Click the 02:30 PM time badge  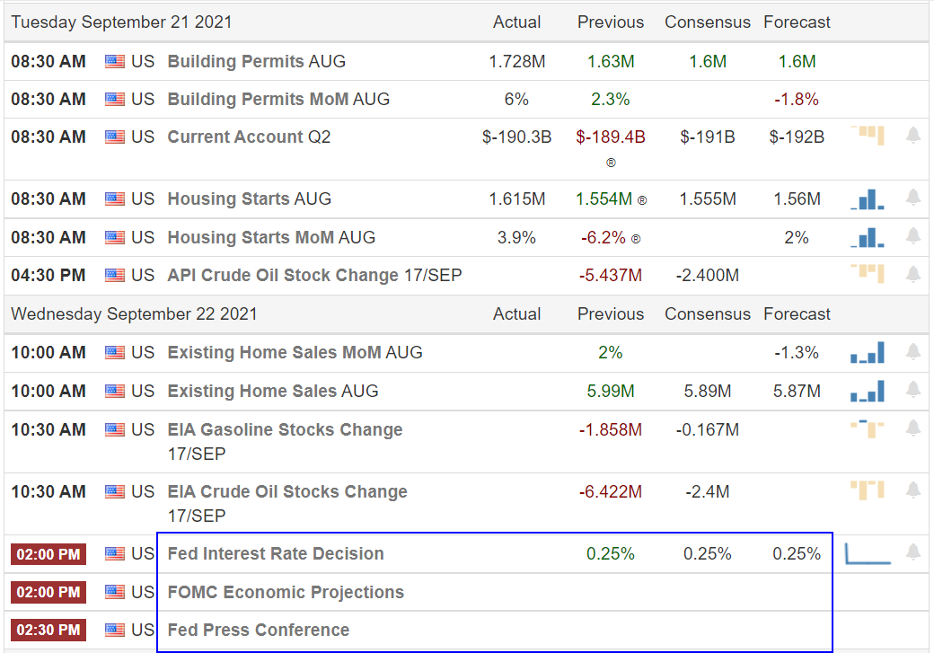tap(48, 630)
